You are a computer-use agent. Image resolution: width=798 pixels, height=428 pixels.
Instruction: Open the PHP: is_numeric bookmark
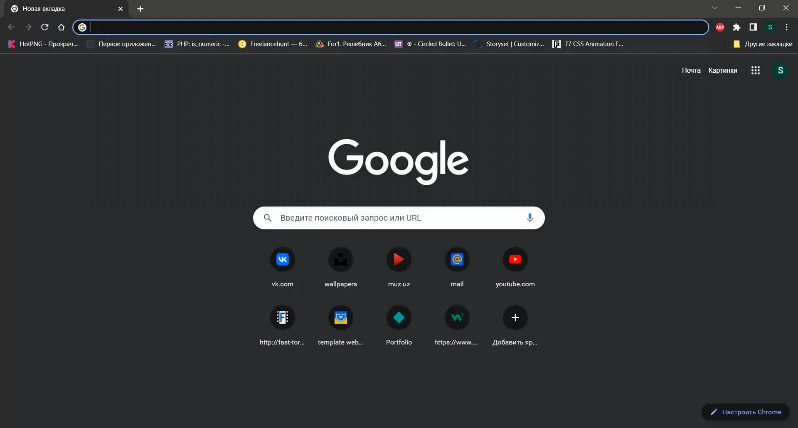pyautogui.click(x=197, y=44)
